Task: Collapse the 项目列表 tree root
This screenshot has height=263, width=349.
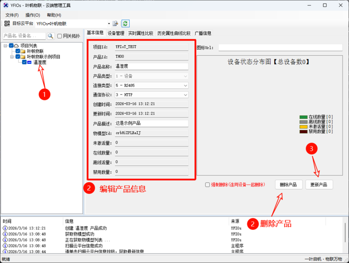Action: 6,46
